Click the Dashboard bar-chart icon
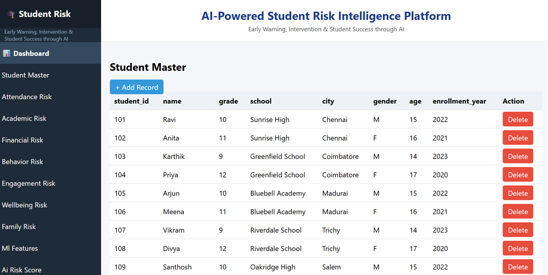548x275 pixels. coord(7,53)
